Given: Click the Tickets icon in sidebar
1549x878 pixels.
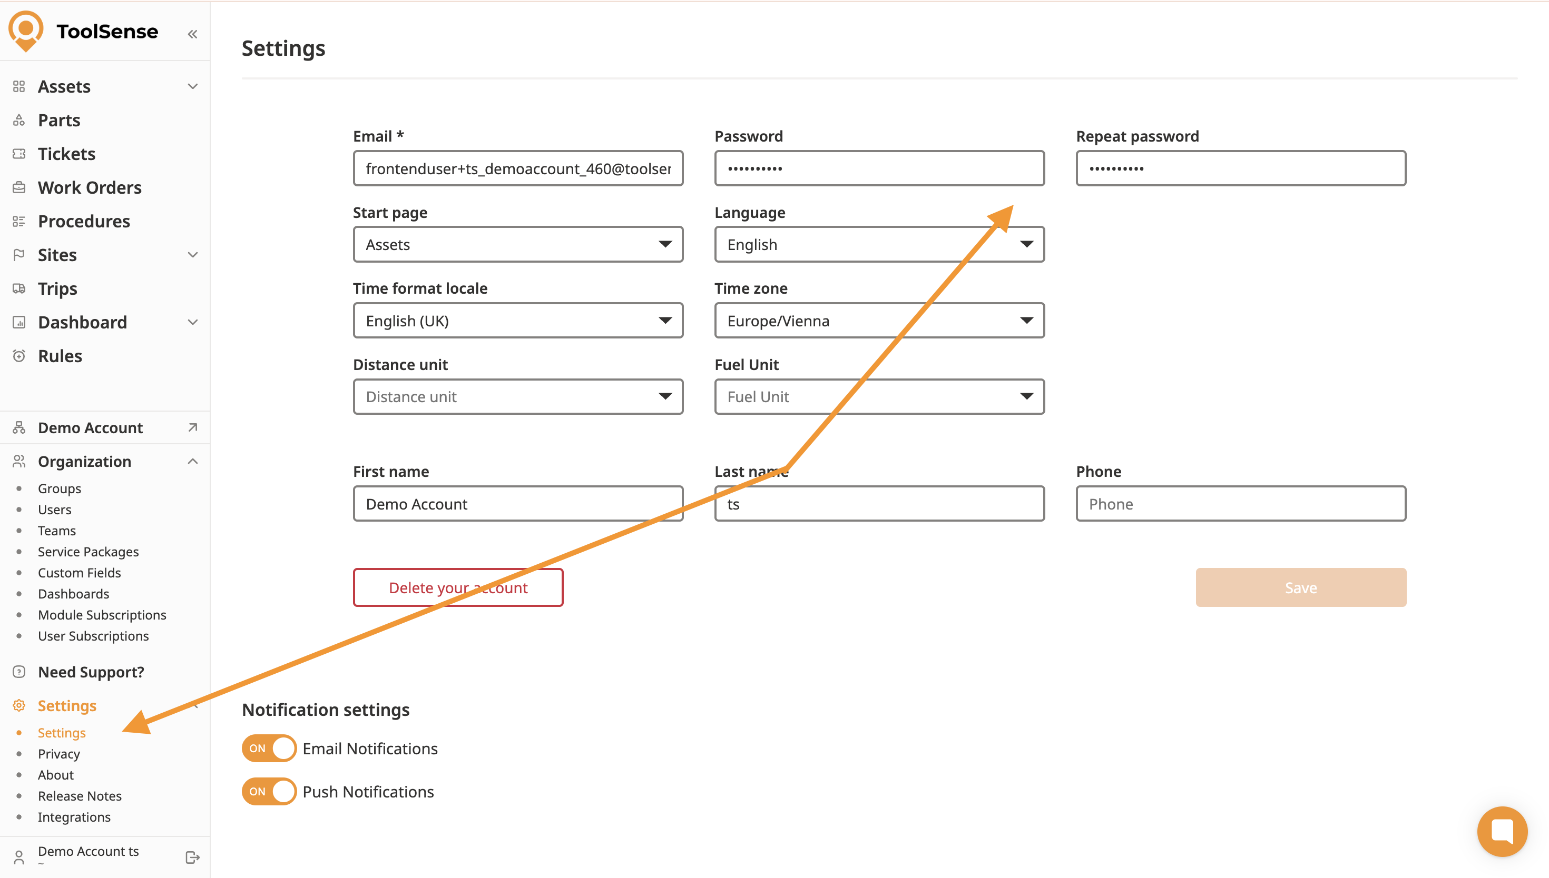Looking at the screenshot, I should [x=19, y=154].
